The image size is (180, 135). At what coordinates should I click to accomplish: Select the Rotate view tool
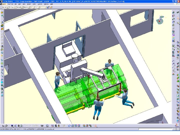pyautogui.click(x=2, y=69)
